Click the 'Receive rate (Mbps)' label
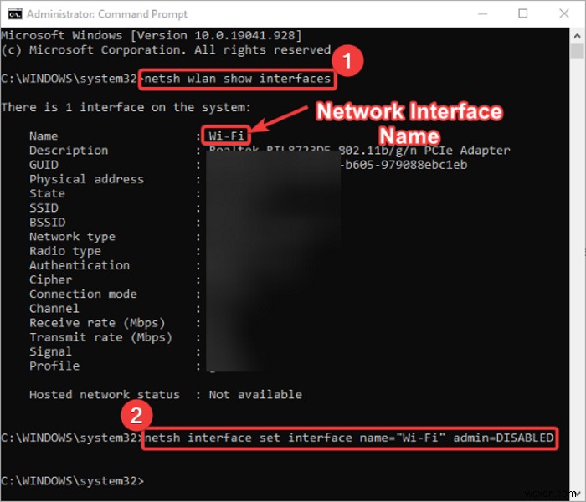The width and height of the screenshot is (586, 502). click(x=97, y=323)
